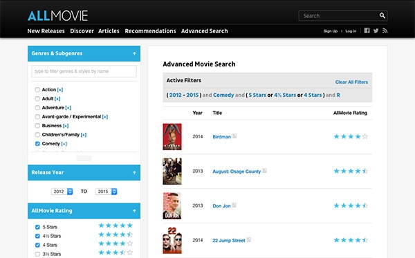Image resolution: width=415 pixels, height=258 pixels.
Task: Click the AllMovie logo
Action: point(57,16)
